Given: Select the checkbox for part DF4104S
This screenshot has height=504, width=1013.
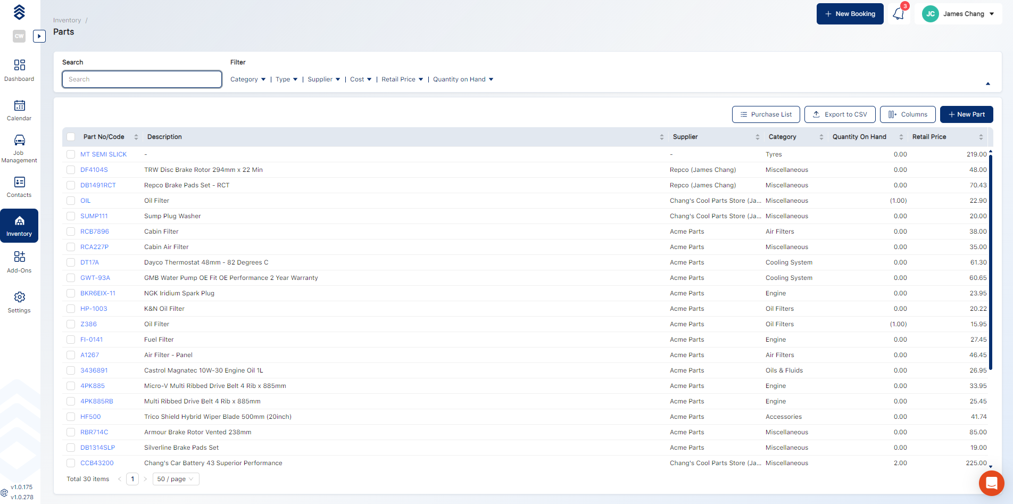Looking at the screenshot, I should 71,169.
